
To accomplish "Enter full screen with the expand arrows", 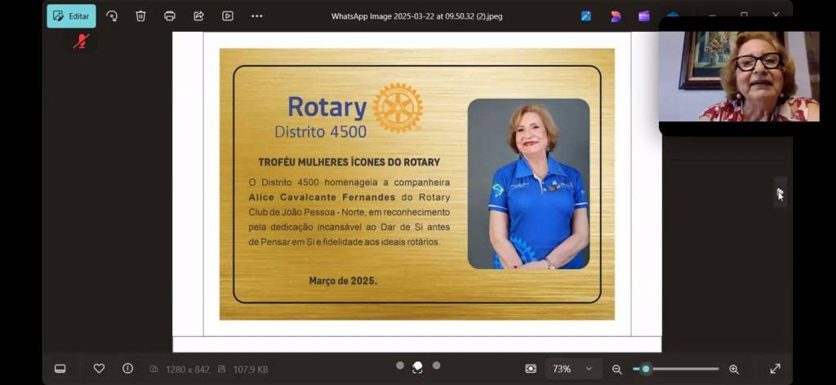I will pyautogui.click(x=775, y=369).
